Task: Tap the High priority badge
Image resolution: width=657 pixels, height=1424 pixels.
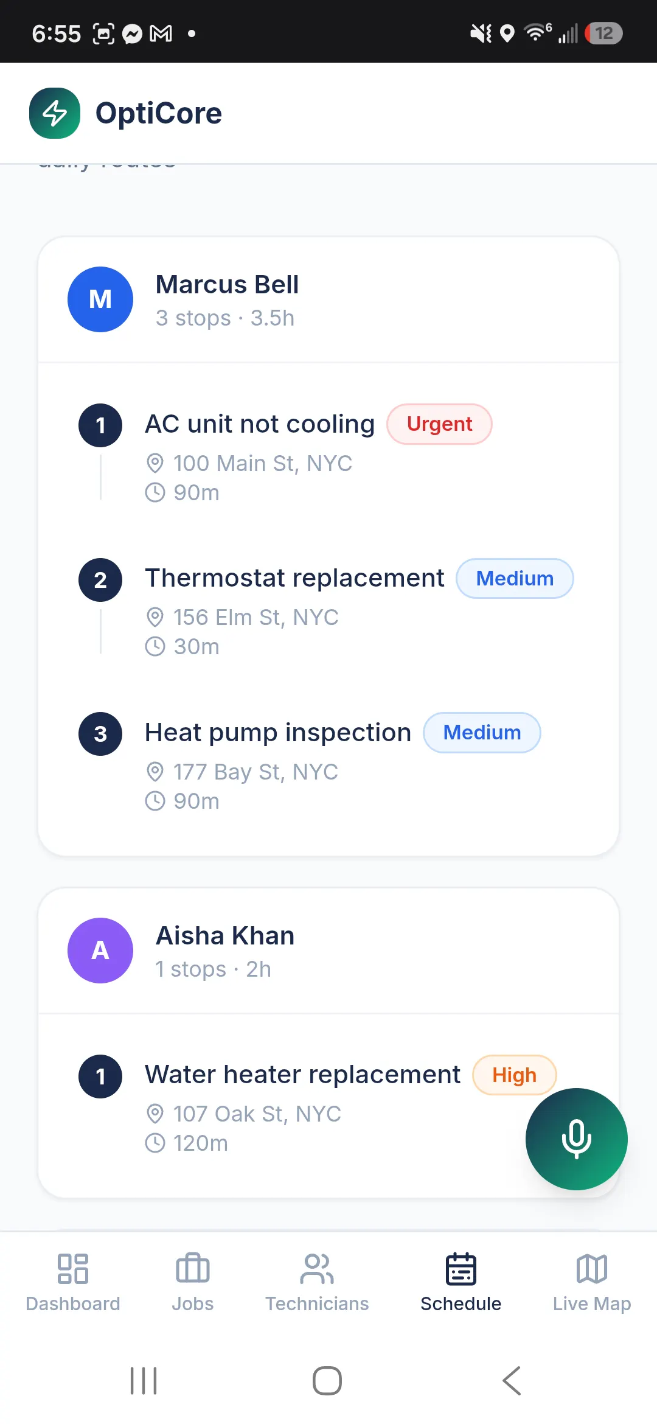Action: (514, 1075)
